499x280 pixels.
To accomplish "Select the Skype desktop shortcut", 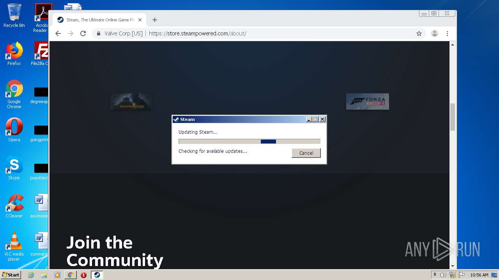I will coord(14,168).
